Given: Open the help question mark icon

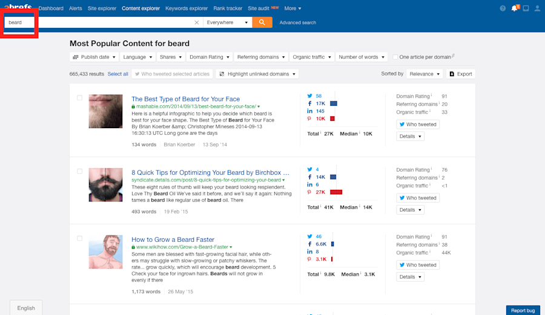Looking at the screenshot, I should 503,8.
